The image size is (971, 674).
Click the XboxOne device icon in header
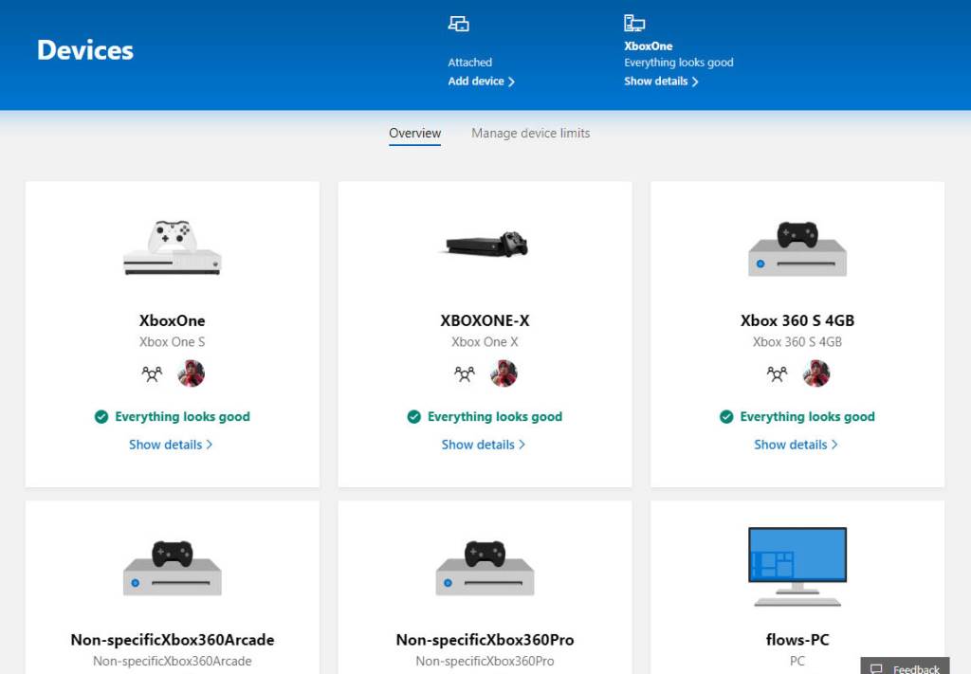[x=634, y=24]
